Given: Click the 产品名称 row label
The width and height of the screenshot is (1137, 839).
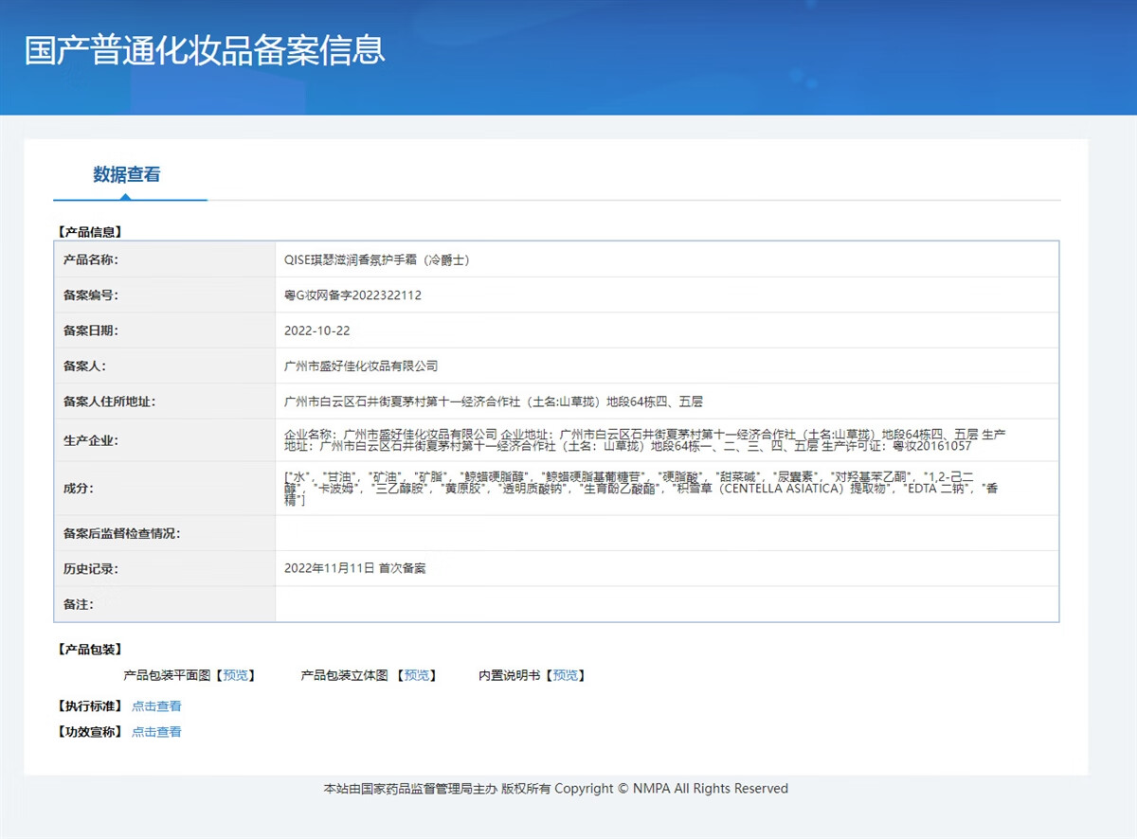Looking at the screenshot, I should [91, 259].
